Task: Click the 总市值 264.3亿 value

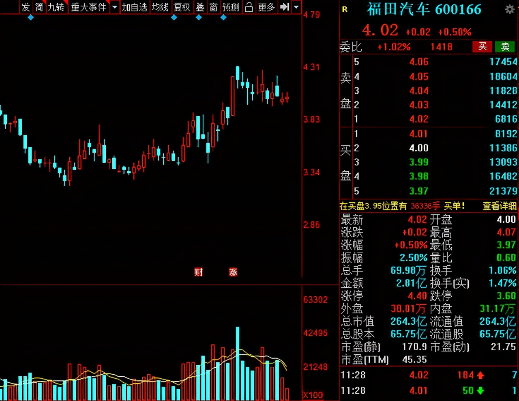Action: pyautogui.click(x=408, y=321)
